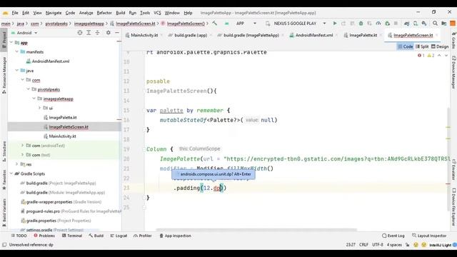Click the tool windows toggle bottom-left icon
Image resolution: width=457 pixels, height=257 pixels.
4,245
